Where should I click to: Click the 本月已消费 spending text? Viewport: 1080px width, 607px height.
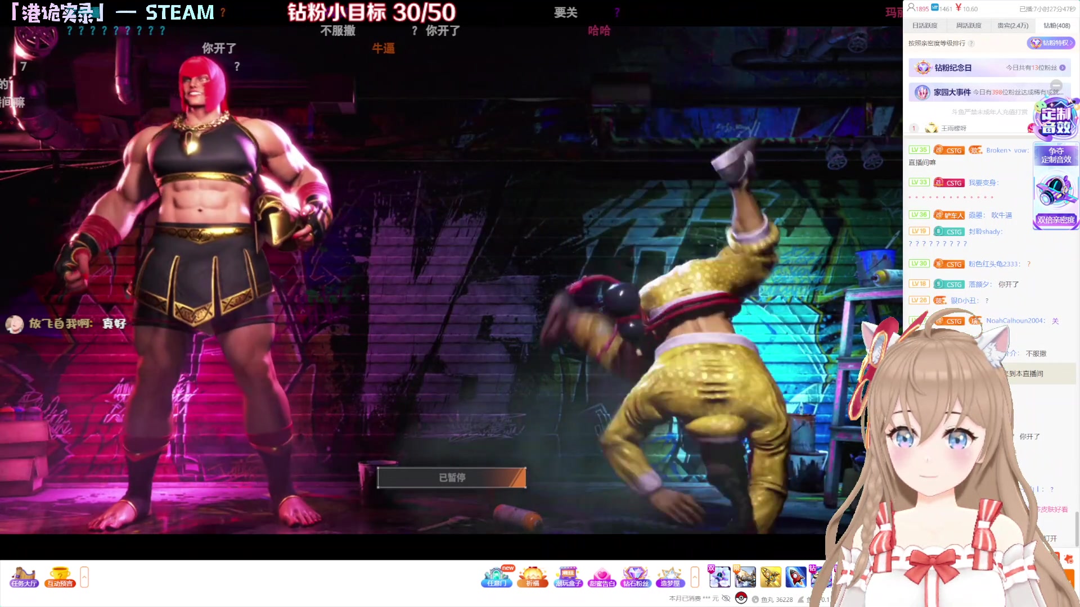pos(694,599)
